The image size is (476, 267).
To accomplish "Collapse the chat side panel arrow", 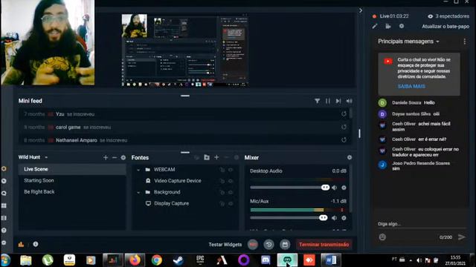I will 360,10.
